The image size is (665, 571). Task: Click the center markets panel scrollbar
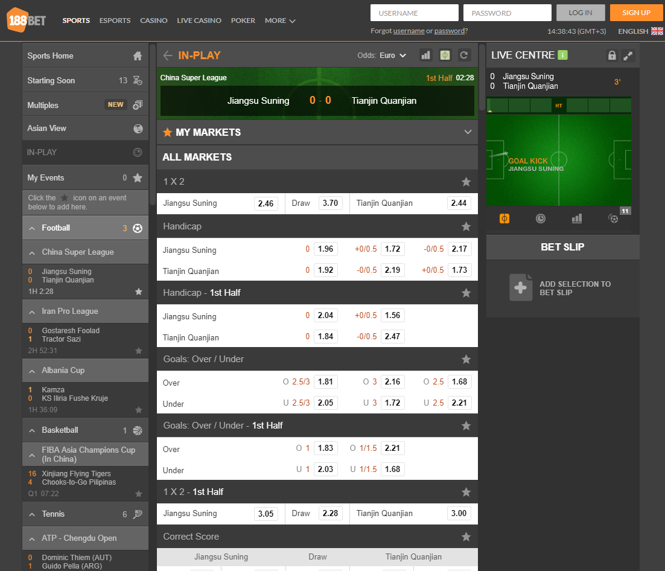pos(482,77)
